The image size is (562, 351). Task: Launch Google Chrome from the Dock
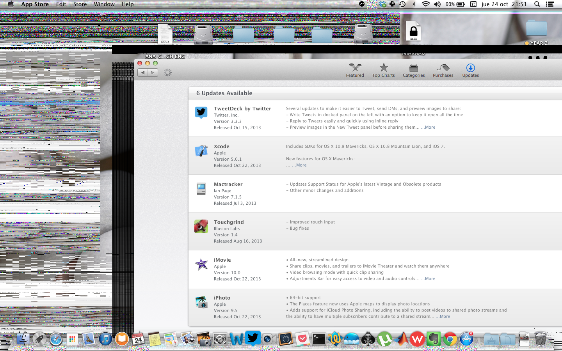pos(450,339)
